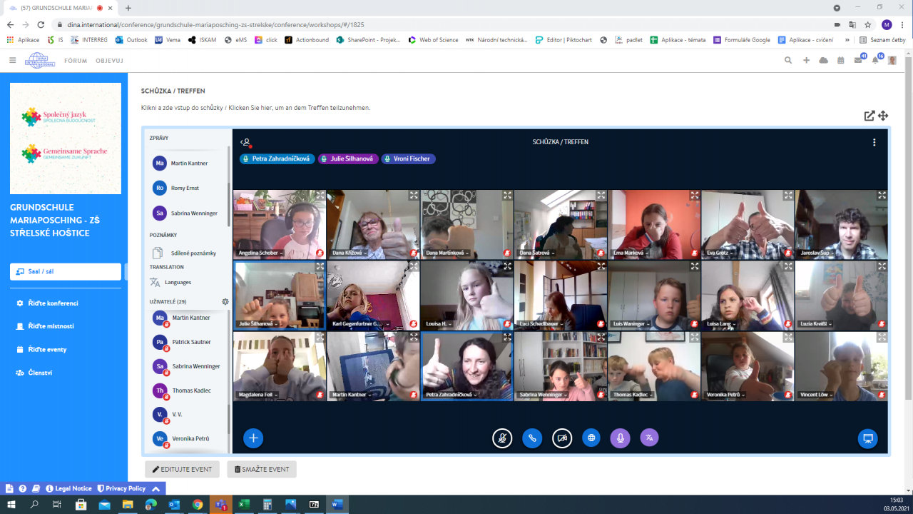The height and width of the screenshot is (514, 913).
Task: Expand Petra Zahradníčková video to fullscreen
Action: coord(507,337)
